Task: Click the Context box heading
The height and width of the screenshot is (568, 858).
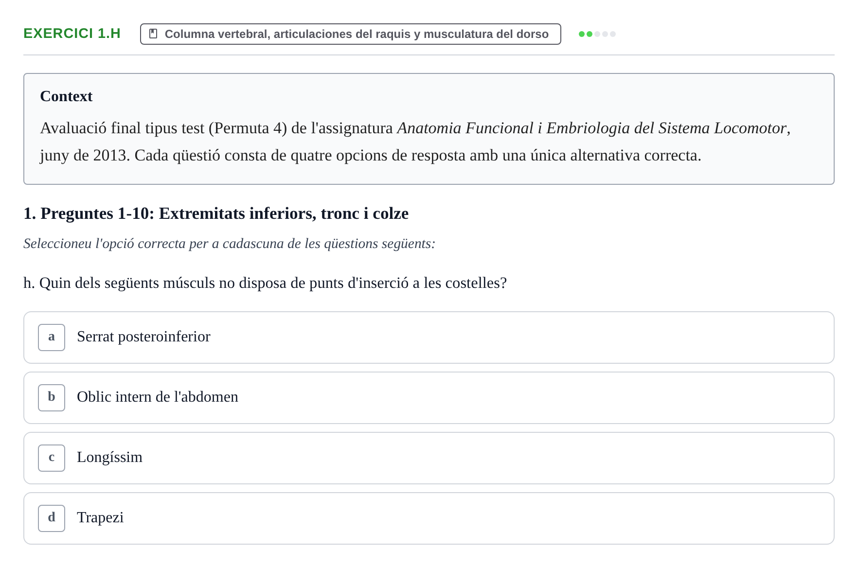Action: tap(66, 96)
